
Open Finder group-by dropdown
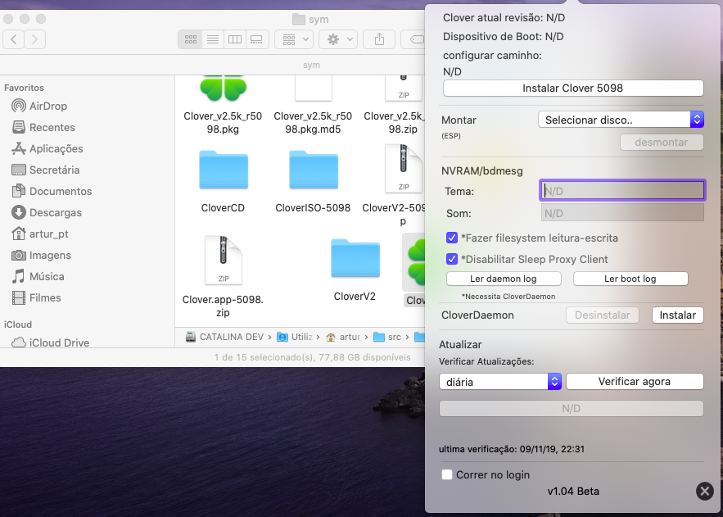294,39
